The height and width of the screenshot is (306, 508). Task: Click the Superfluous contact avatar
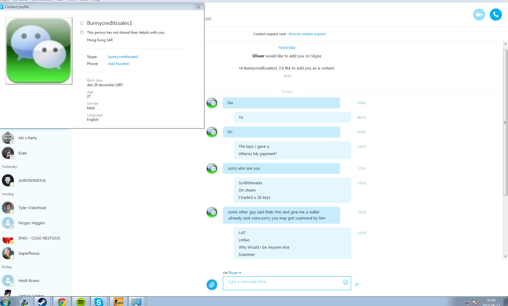(x=8, y=253)
